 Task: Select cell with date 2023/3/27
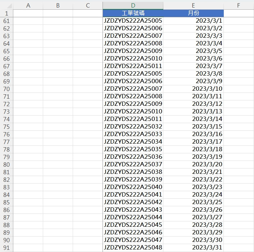[194, 217]
